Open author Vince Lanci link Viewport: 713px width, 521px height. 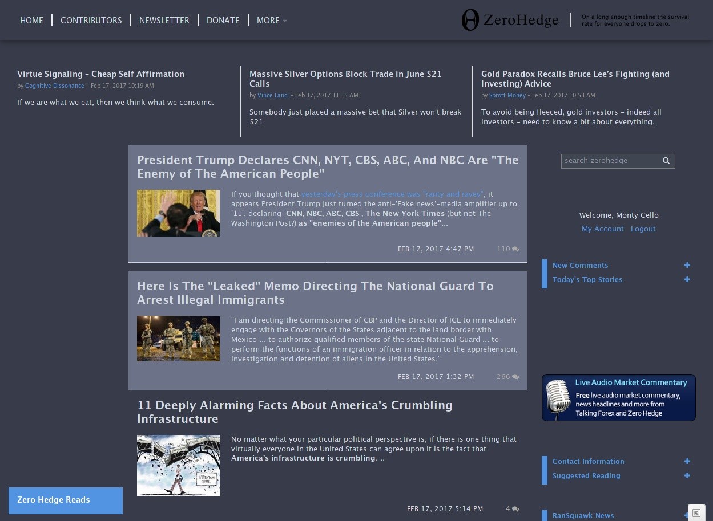coord(273,95)
